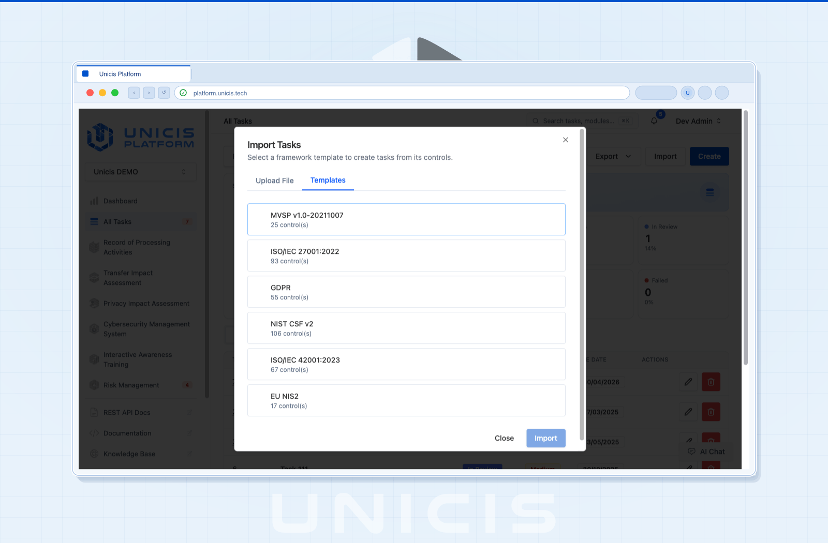Viewport: 828px width, 543px height.
Task: Open the Export dropdown
Action: pos(613,156)
